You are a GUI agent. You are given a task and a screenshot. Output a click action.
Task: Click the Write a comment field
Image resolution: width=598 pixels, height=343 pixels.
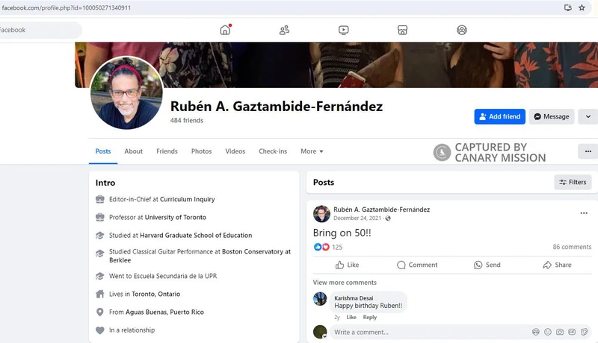point(431,332)
